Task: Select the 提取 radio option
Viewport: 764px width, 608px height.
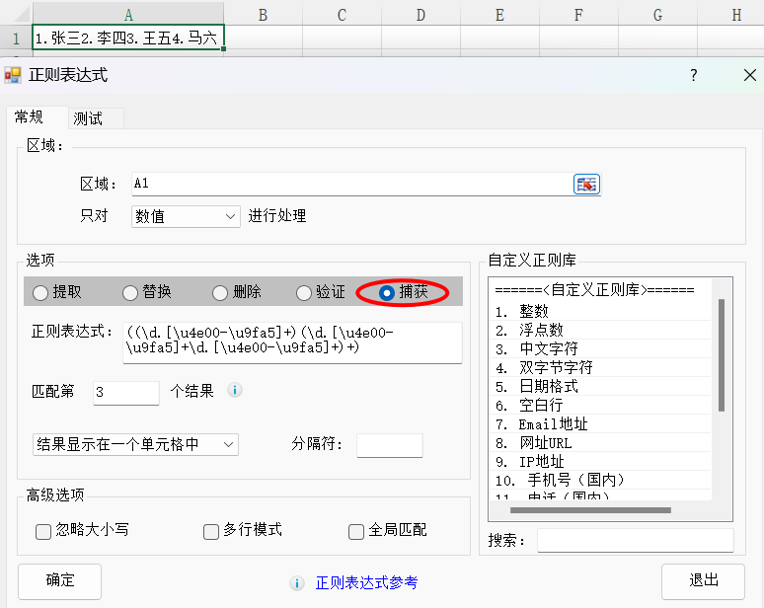Action: pos(40,292)
